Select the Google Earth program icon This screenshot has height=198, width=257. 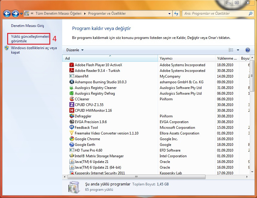click(x=72, y=145)
